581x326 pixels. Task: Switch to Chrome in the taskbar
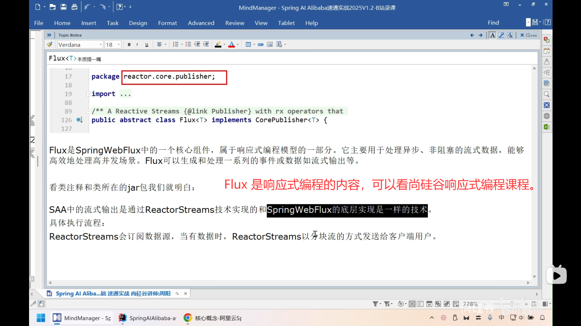click(x=188, y=318)
